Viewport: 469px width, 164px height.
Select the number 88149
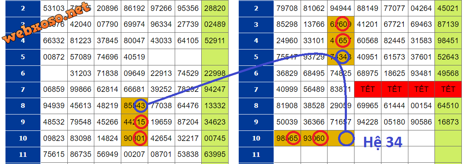tap(368, 8)
